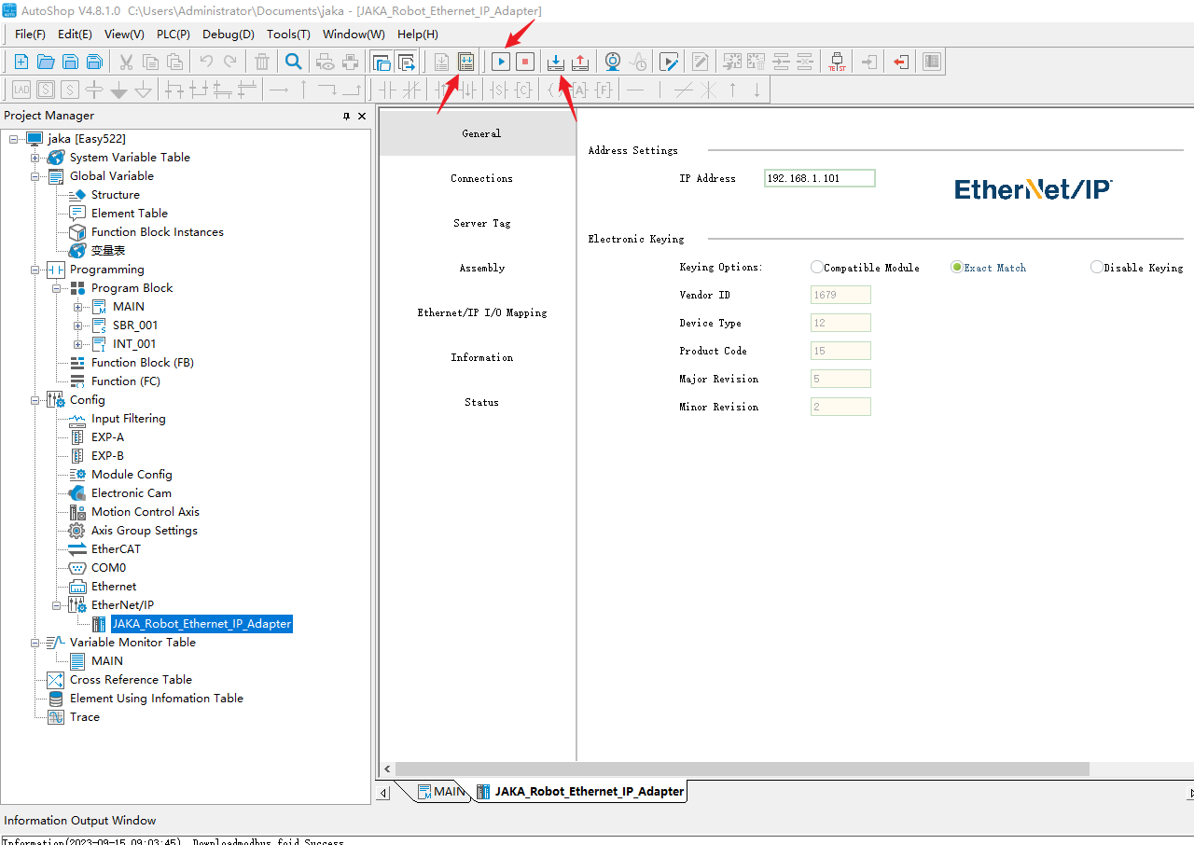Click the Compile All toolbar icon
The height and width of the screenshot is (845, 1194).
[x=466, y=62]
